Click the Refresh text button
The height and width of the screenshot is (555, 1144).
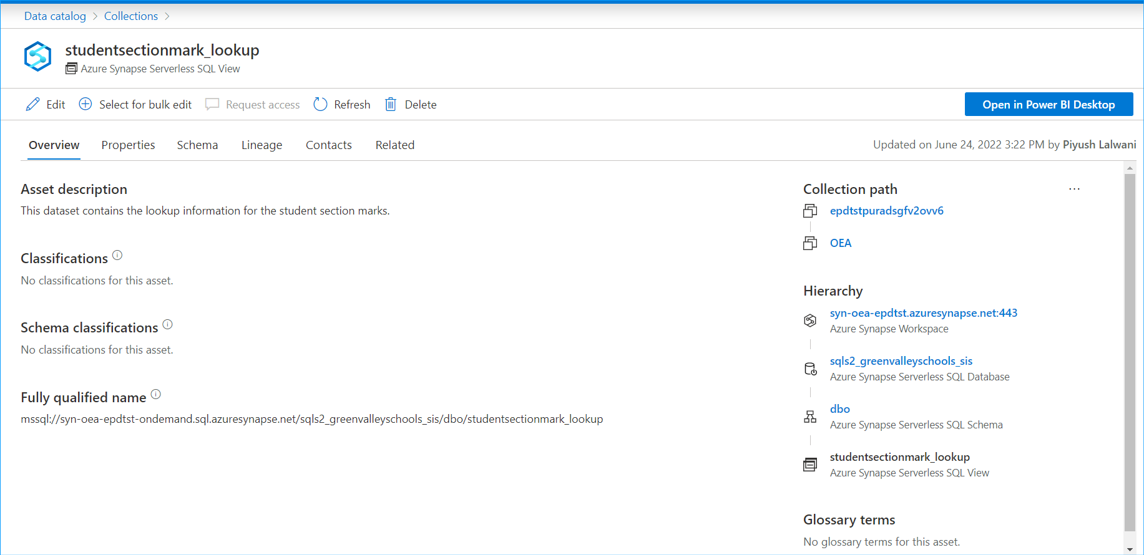pyautogui.click(x=352, y=105)
